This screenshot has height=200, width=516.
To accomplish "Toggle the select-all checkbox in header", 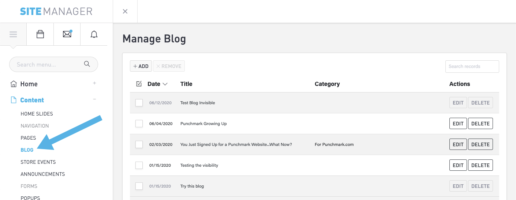I will coord(139,84).
